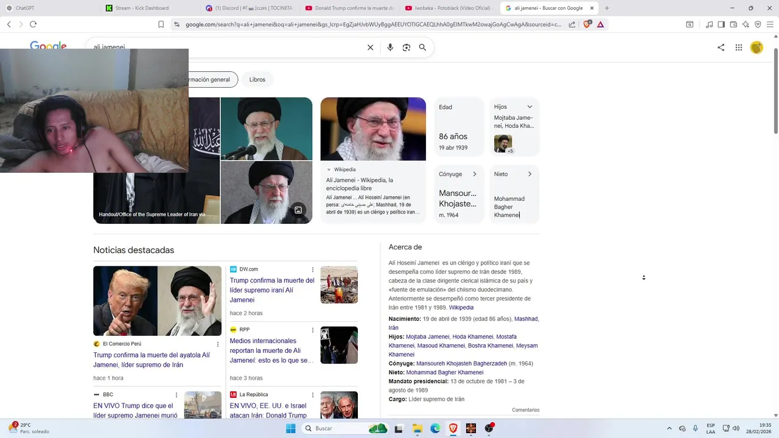Screen dimensions: 779x438
Task: Open Brave tab search icon
Action: (690, 24)
